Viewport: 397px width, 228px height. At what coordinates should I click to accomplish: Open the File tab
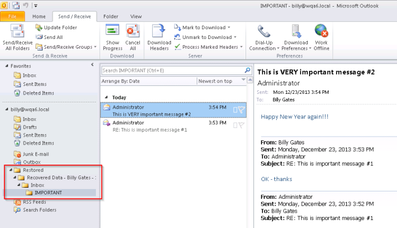click(x=12, y=16)
